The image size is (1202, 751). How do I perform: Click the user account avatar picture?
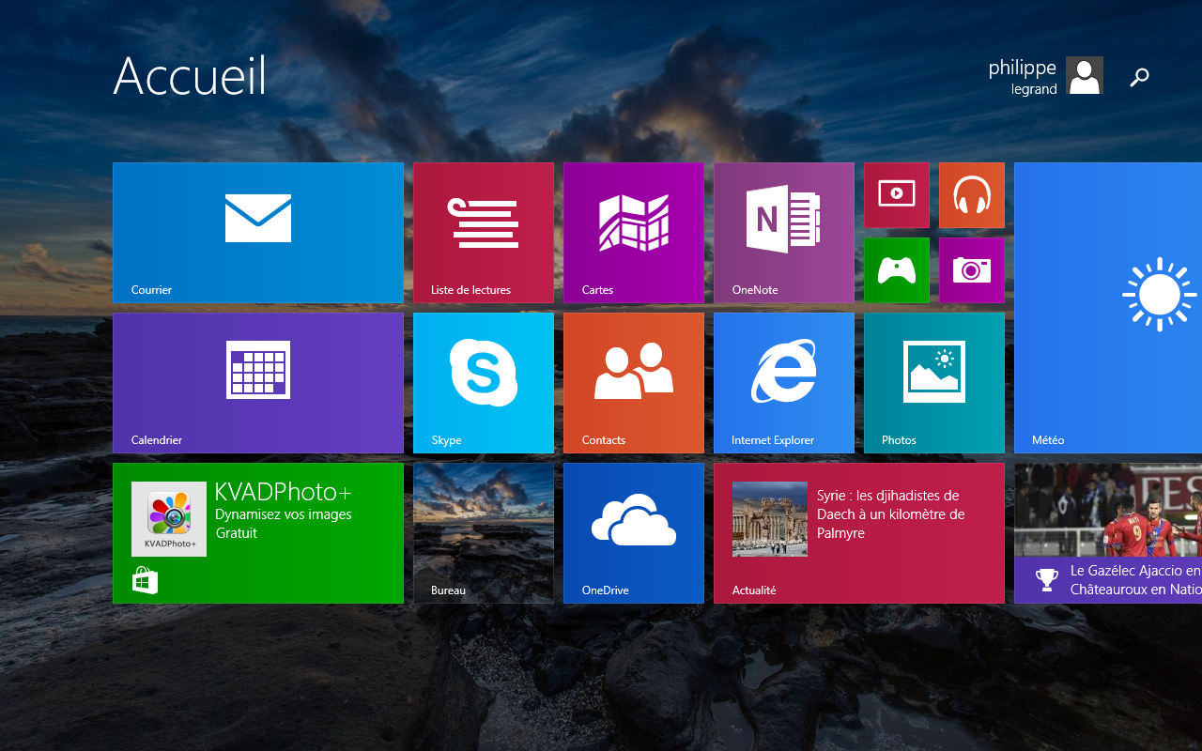point(1085,75)
